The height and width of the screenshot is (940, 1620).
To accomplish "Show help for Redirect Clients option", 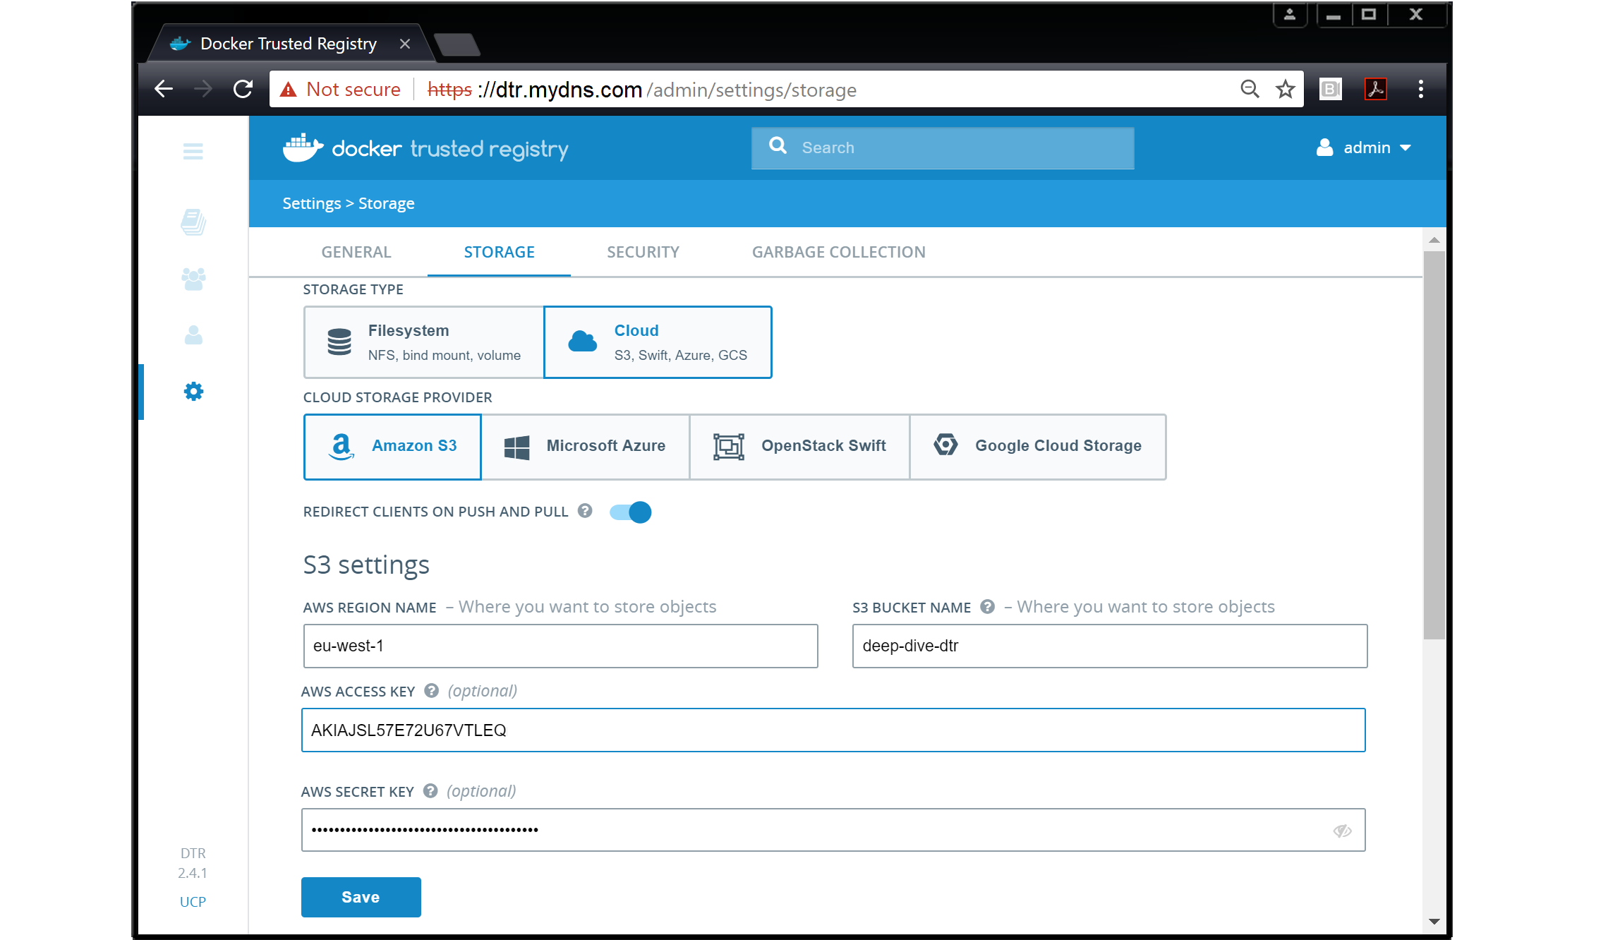I will click(x=585, y=510).
